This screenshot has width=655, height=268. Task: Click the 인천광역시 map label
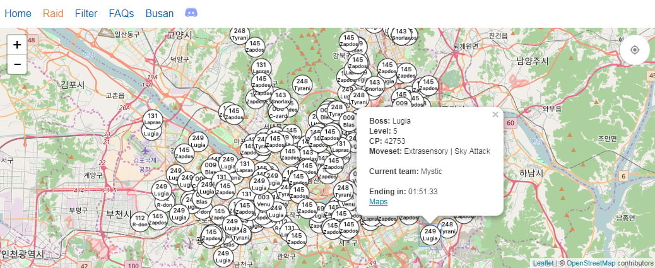pyautogui.click(x=21, y=253)
